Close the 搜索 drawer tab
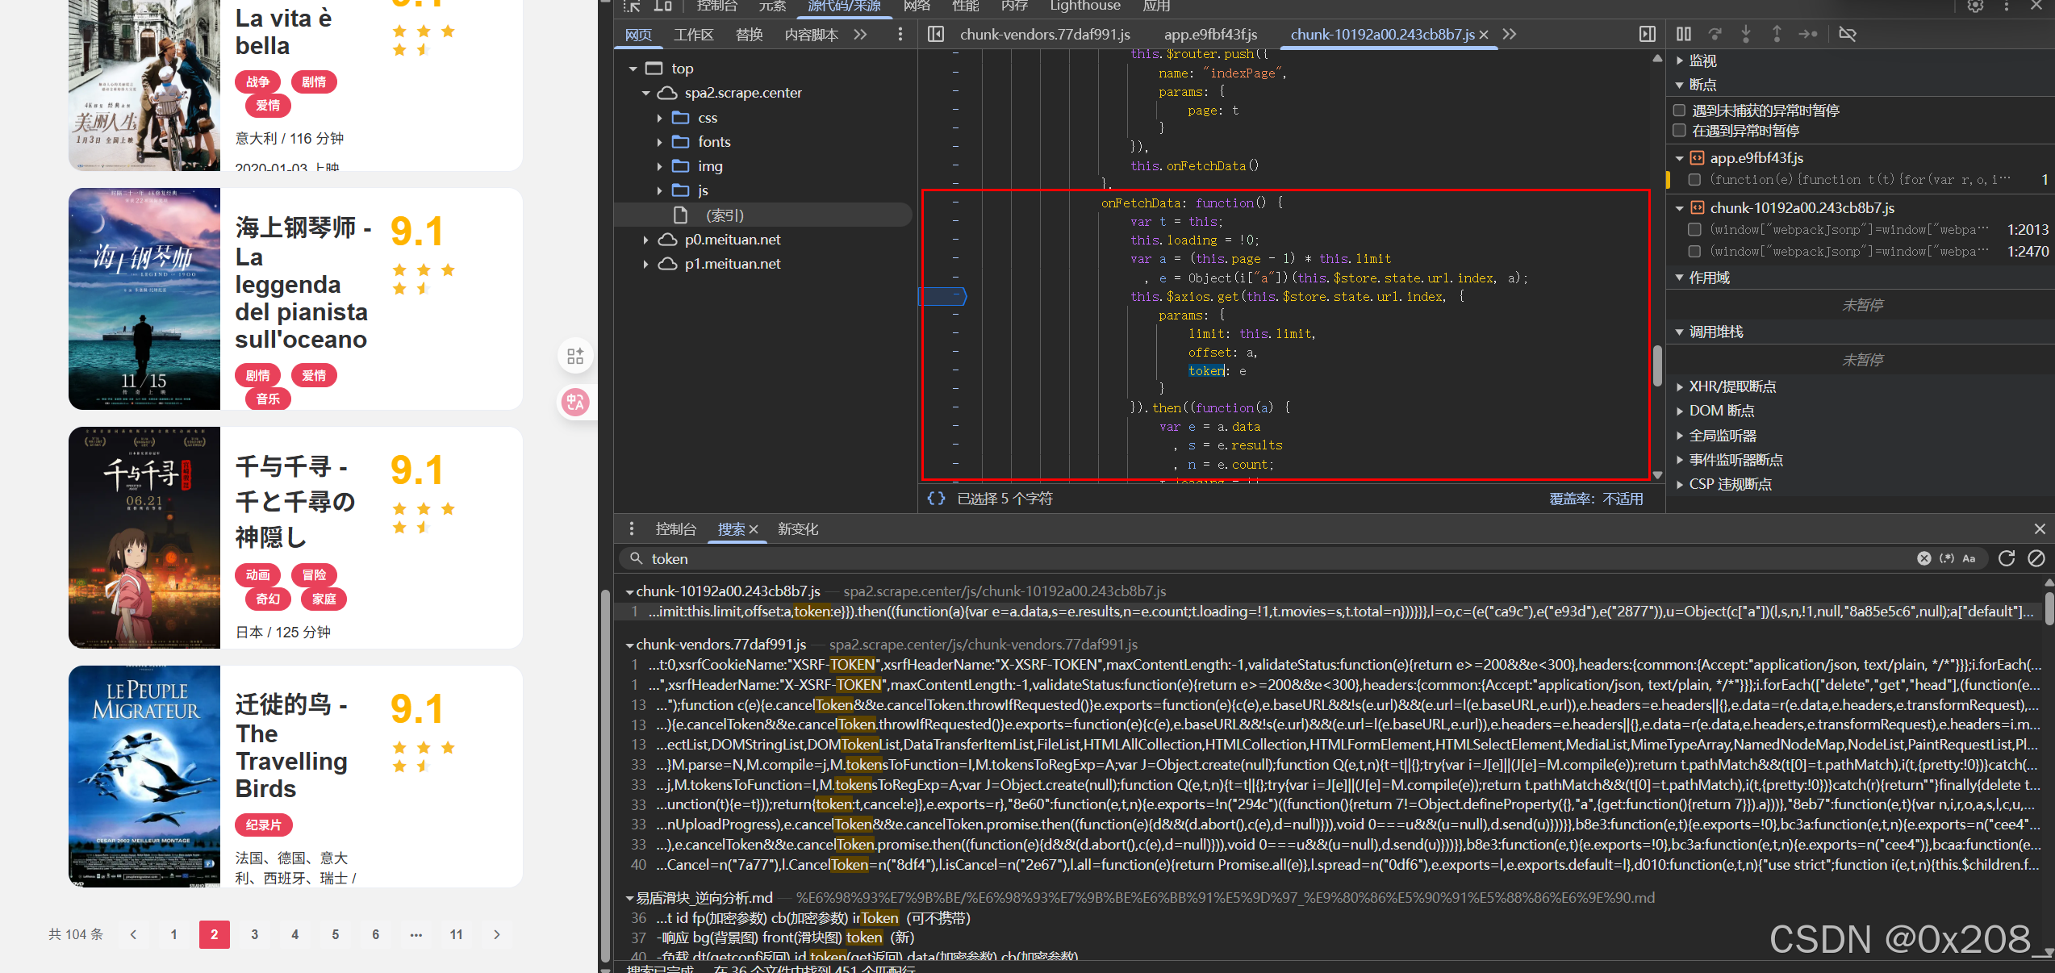The height and width of the screenshot is (973, 2055). coord(754,529)
